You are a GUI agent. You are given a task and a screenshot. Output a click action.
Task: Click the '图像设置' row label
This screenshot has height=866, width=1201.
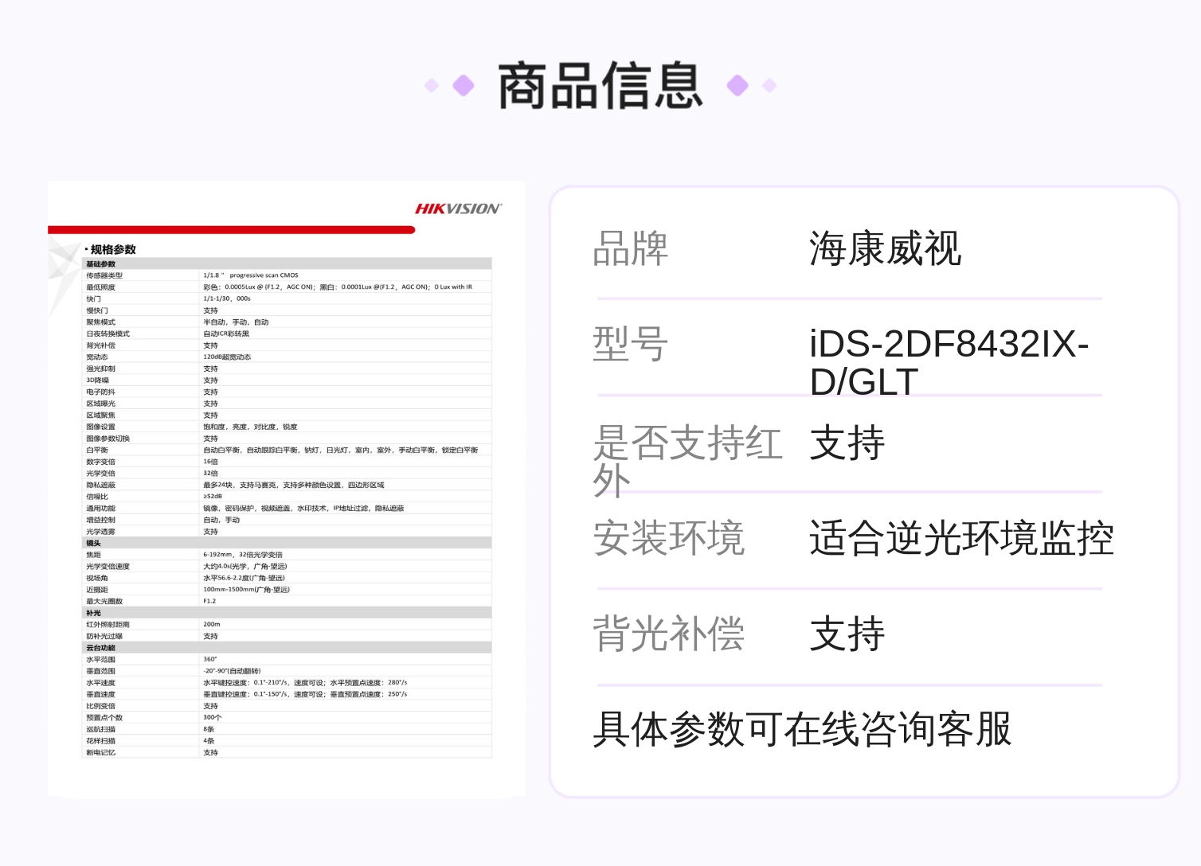pos(101,427)
